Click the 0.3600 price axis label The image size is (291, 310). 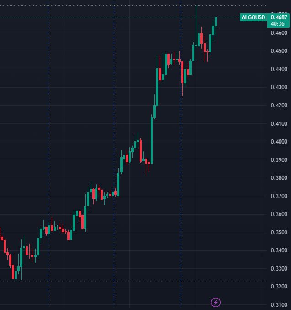tap(279, 214)
